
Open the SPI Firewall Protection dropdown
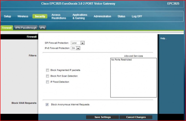point(78,43)
